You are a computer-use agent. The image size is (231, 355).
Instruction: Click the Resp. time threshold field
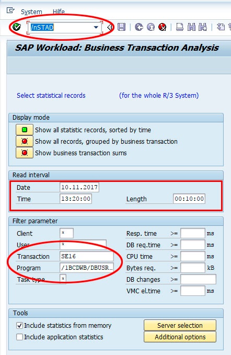pos(193,233)
